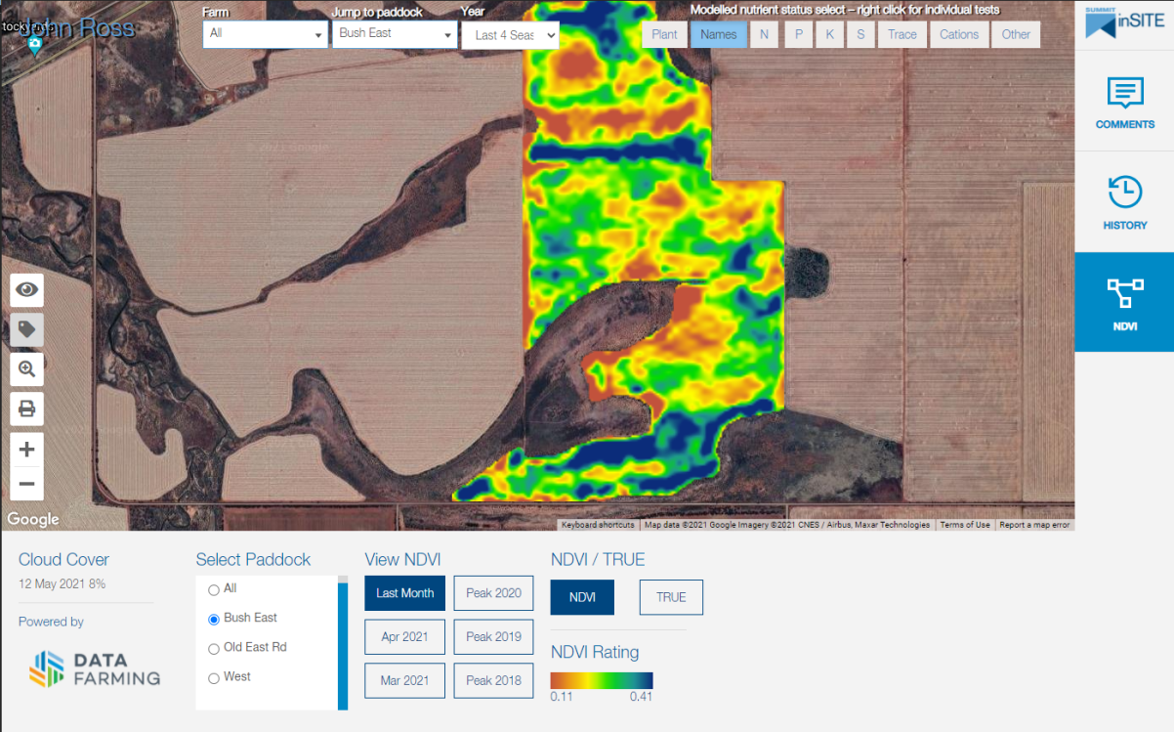The height and width of the screenshot is (732, 1174).
Task: Select Old East Rd paddock option
Action: (214, 649)
